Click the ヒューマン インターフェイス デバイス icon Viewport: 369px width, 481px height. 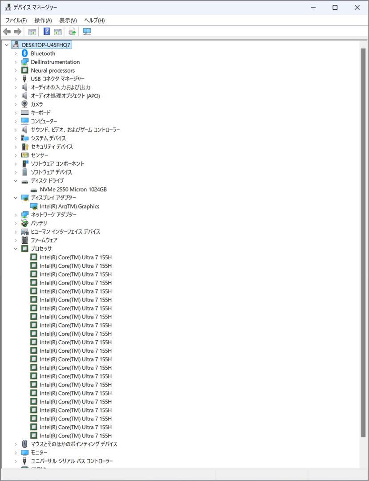[x=25, y=232]
